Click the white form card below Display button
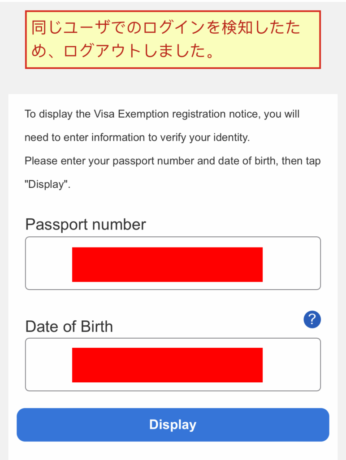The width and height of the screenshot is (346, 460). click(173, 451)
